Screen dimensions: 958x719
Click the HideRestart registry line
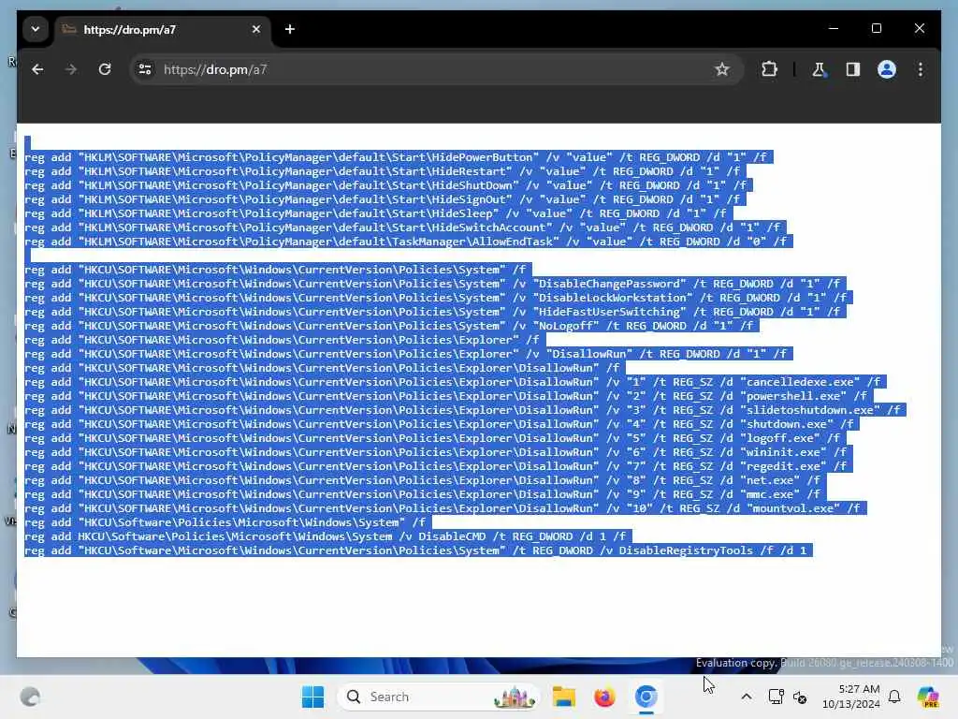(385, 171)
